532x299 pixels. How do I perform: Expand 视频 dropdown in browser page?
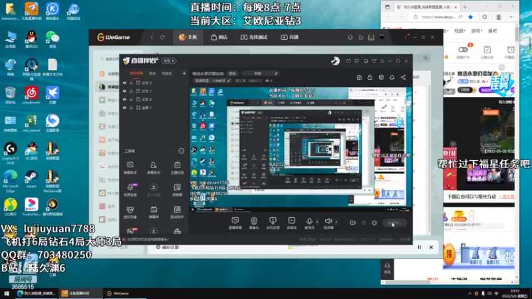[460, 31]
